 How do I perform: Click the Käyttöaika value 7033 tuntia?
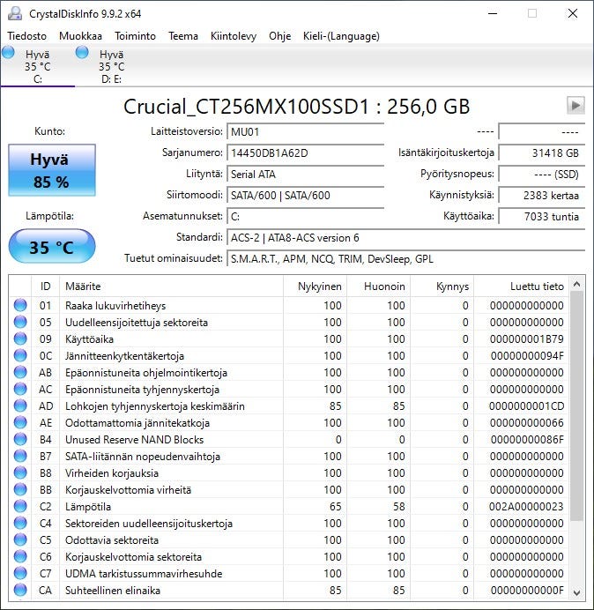tap(541, 216)
